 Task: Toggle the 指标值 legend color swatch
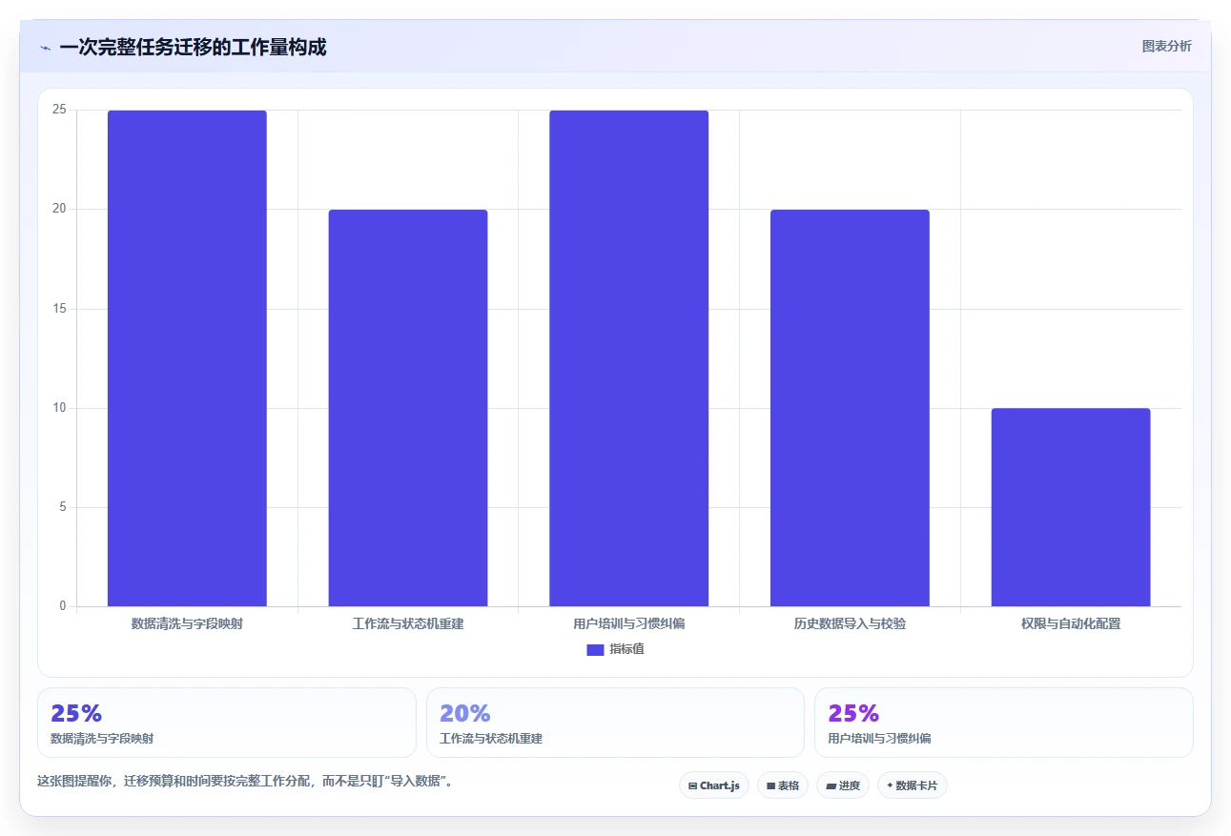pyautogui.click(x=595, y=650)
